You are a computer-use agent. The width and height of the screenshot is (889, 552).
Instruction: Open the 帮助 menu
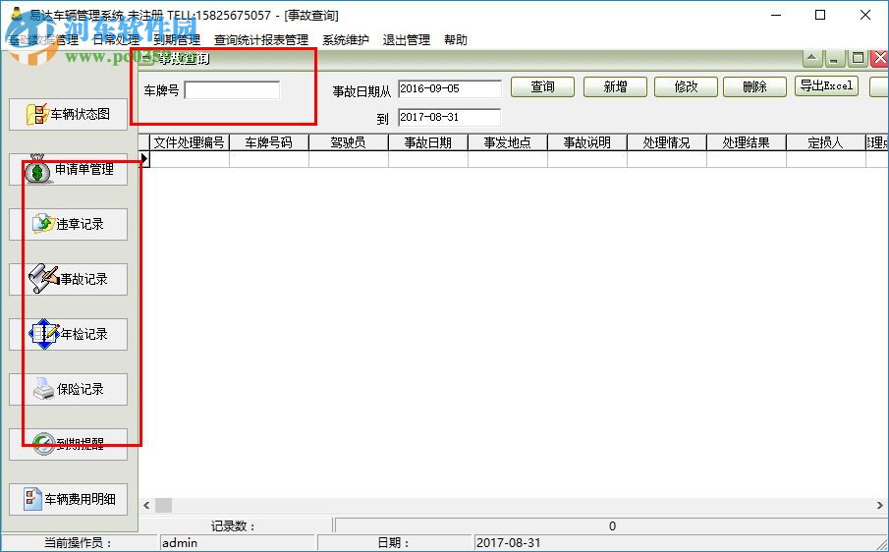click(456, 40)
